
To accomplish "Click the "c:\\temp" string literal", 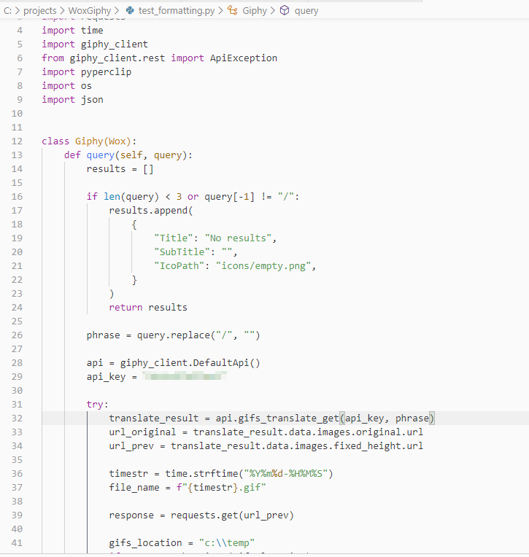I will (228, 542).
